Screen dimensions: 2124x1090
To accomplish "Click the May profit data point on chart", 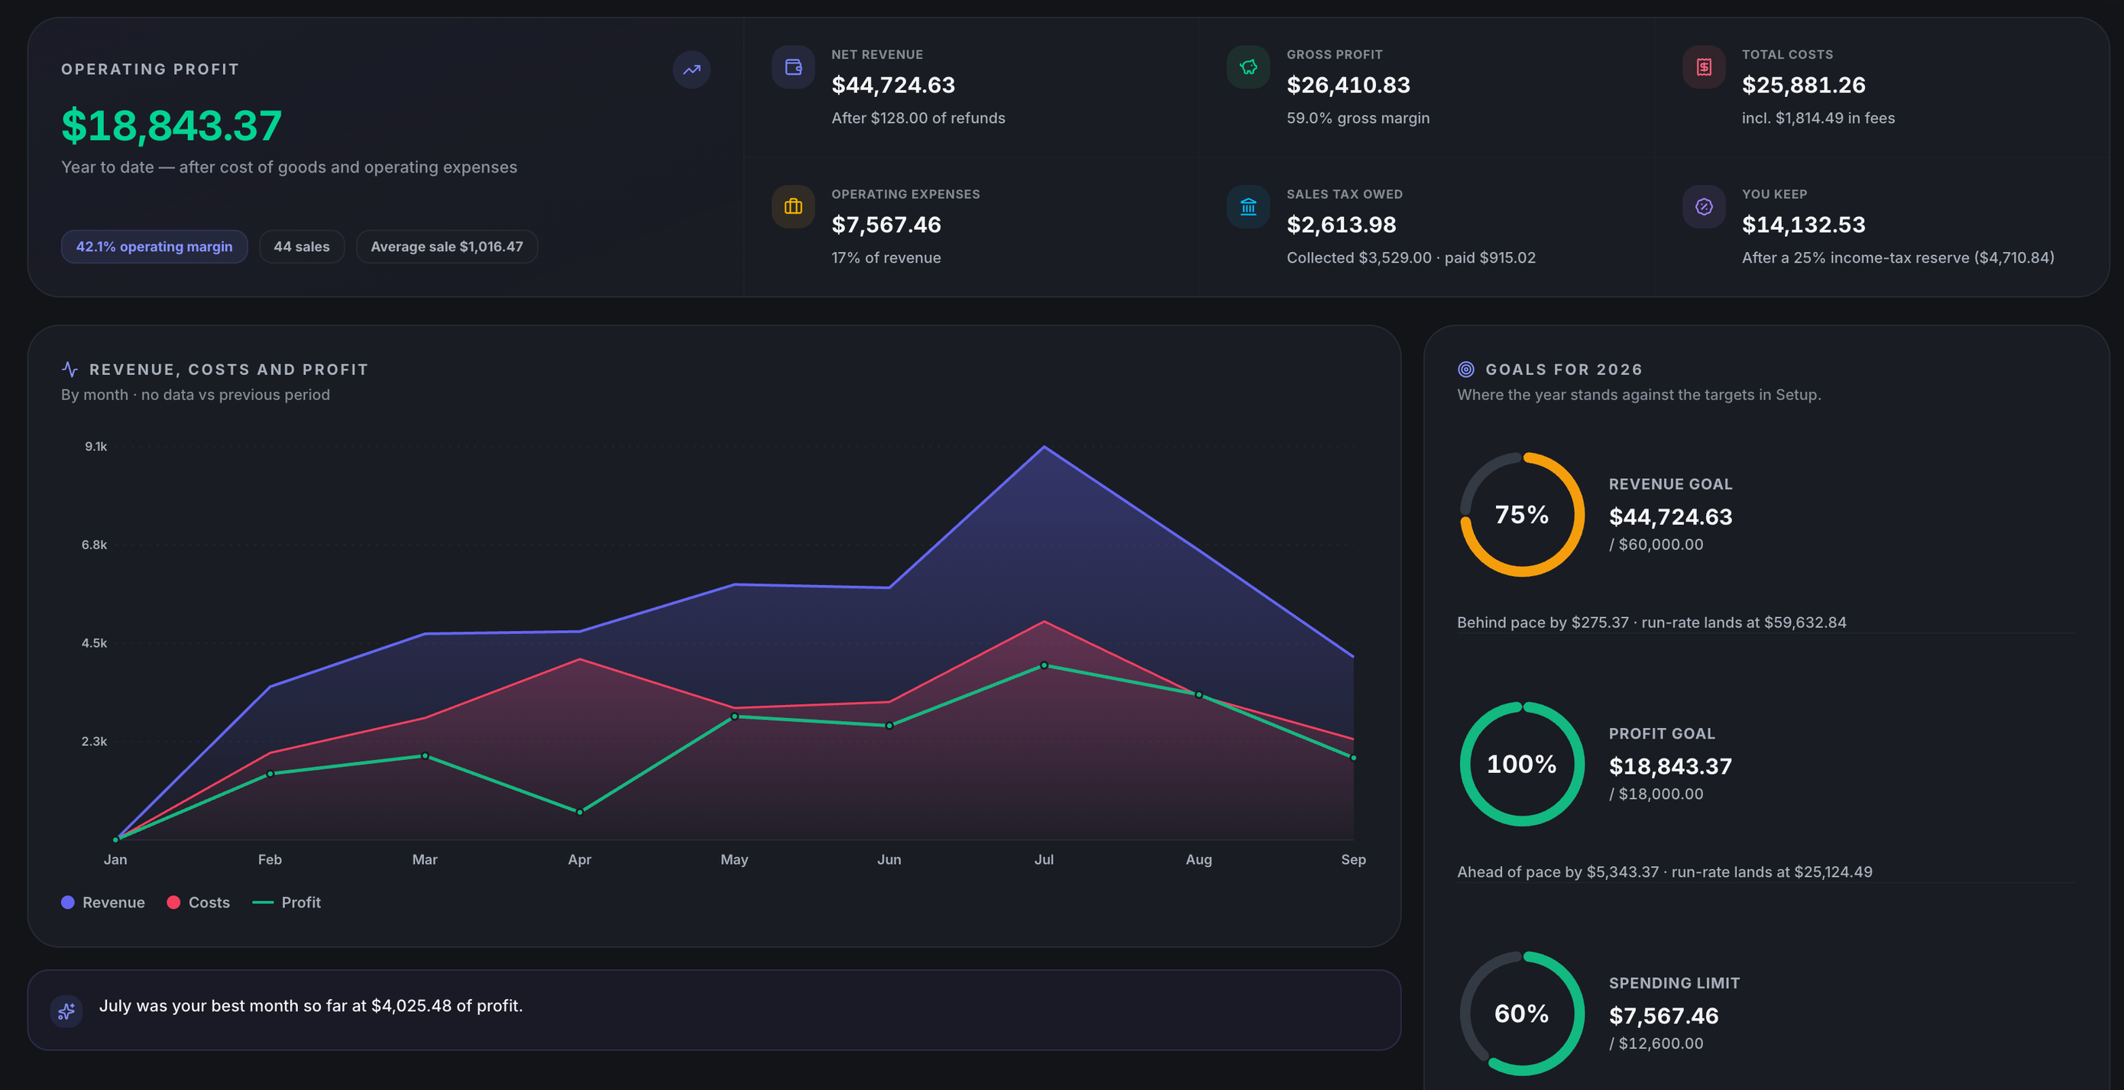I will click(x=735, y=716).
